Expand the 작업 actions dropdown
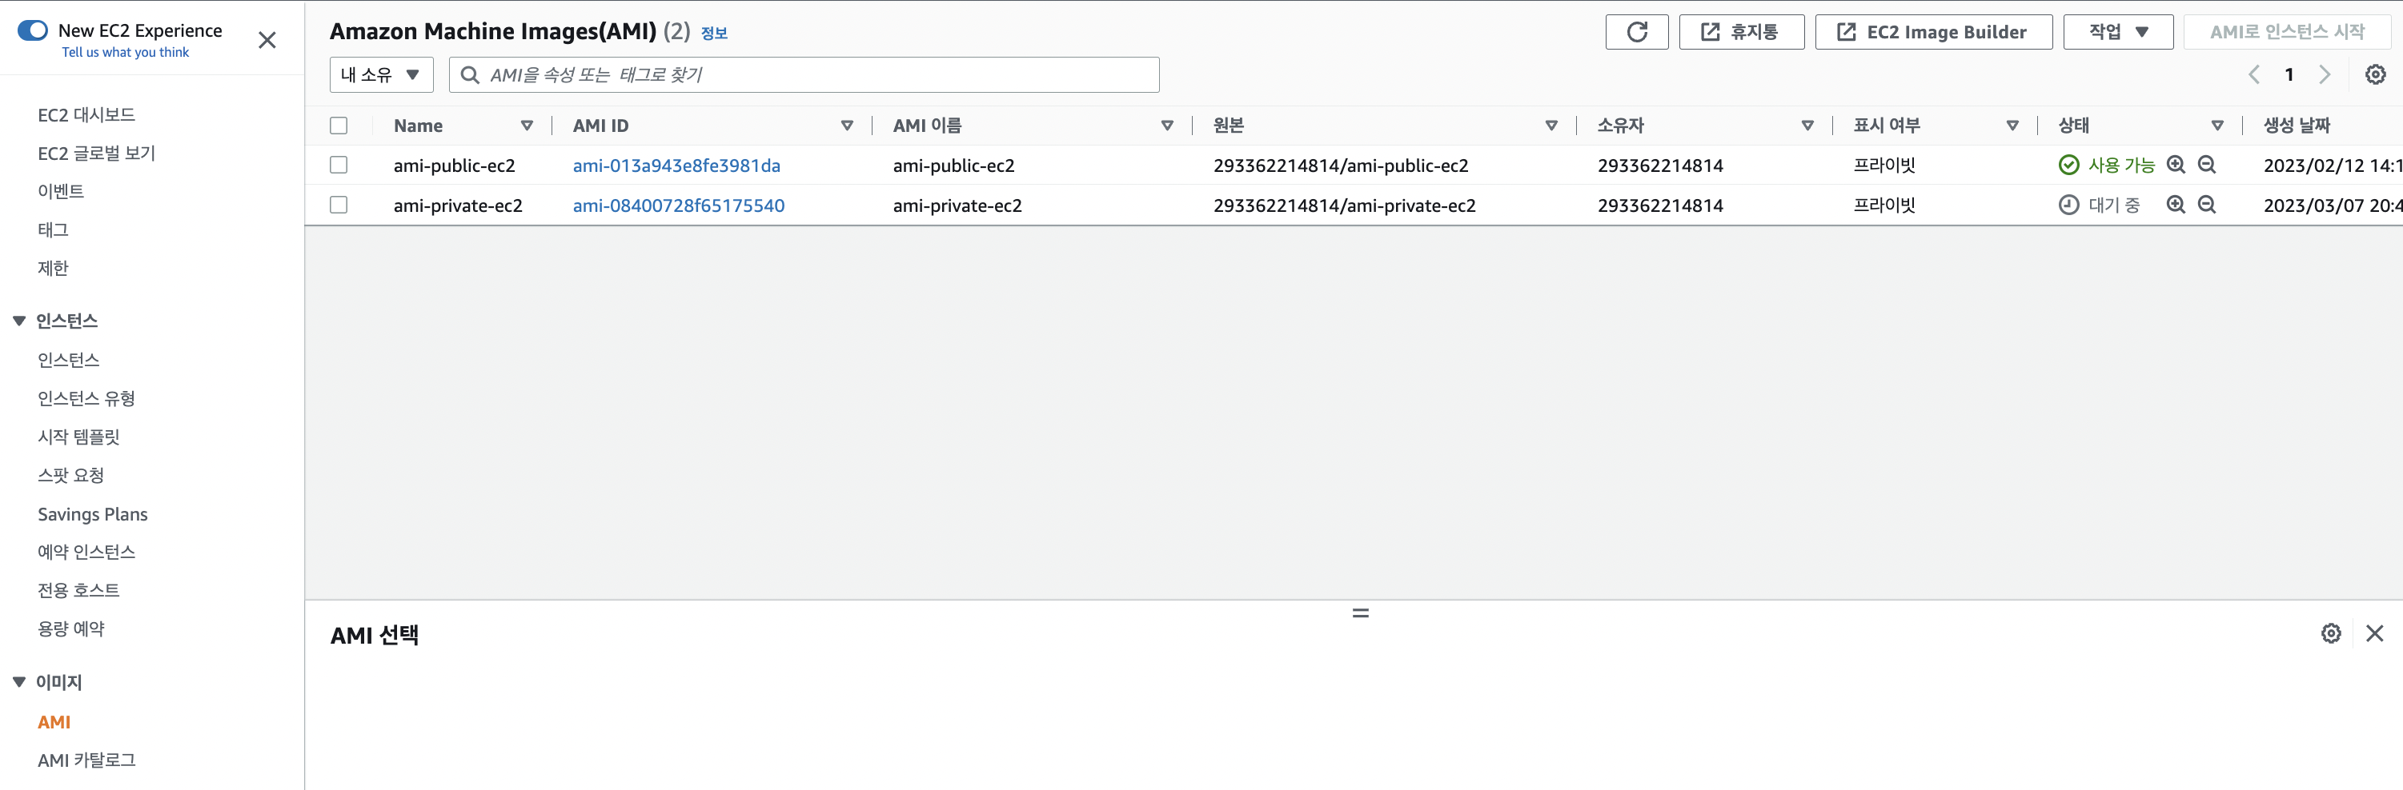 [x=2117, y=32]
